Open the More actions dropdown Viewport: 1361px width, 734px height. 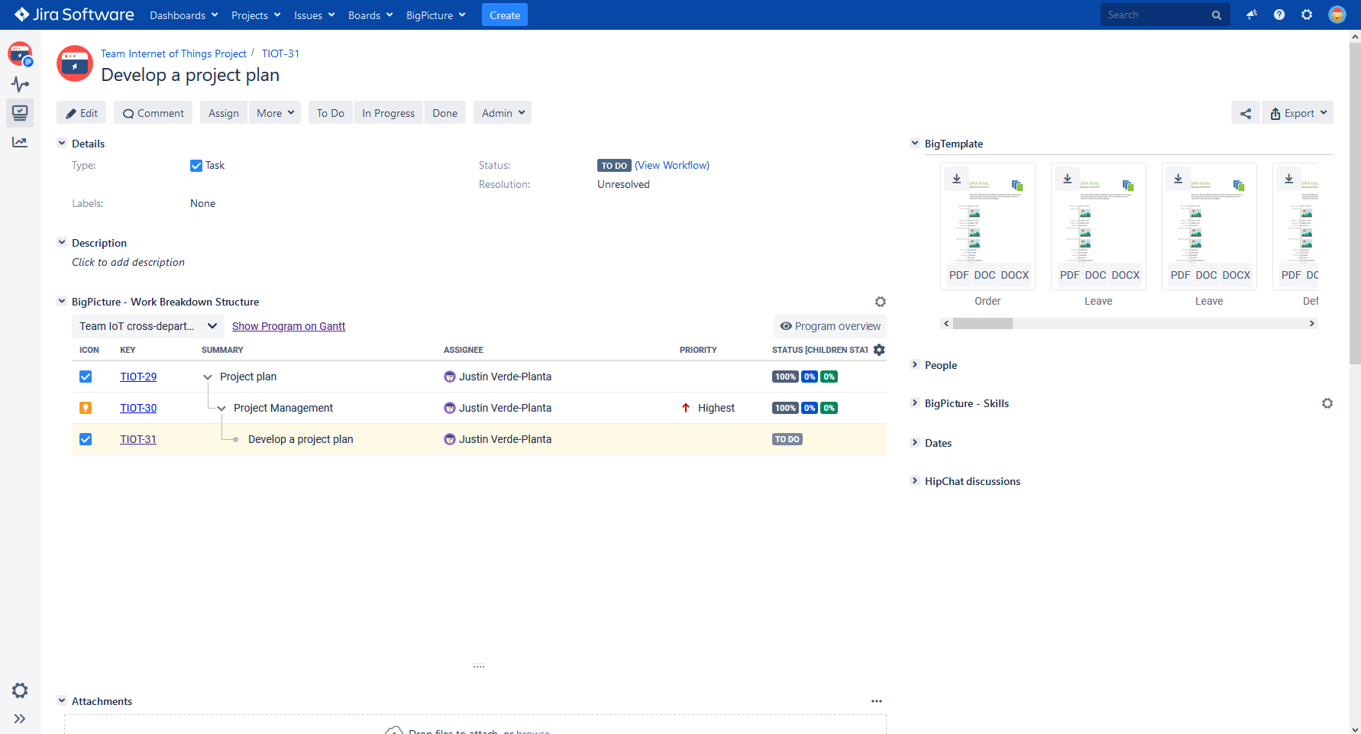point(275,113)
